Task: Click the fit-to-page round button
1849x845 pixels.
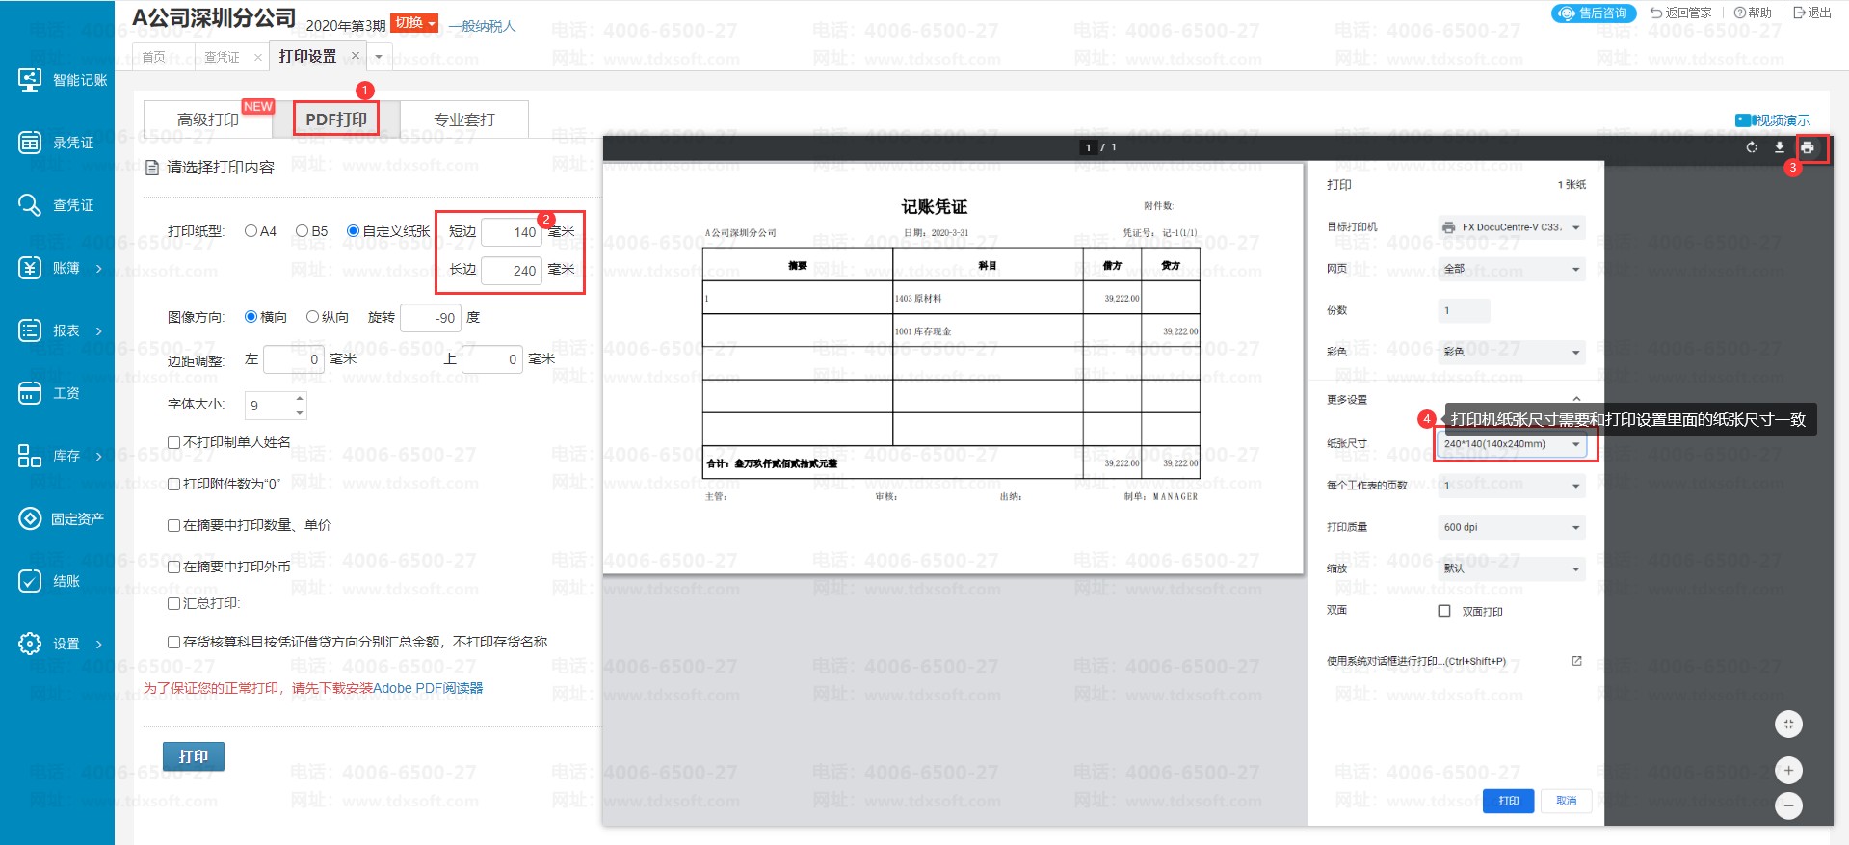Action: [1788, 725]
